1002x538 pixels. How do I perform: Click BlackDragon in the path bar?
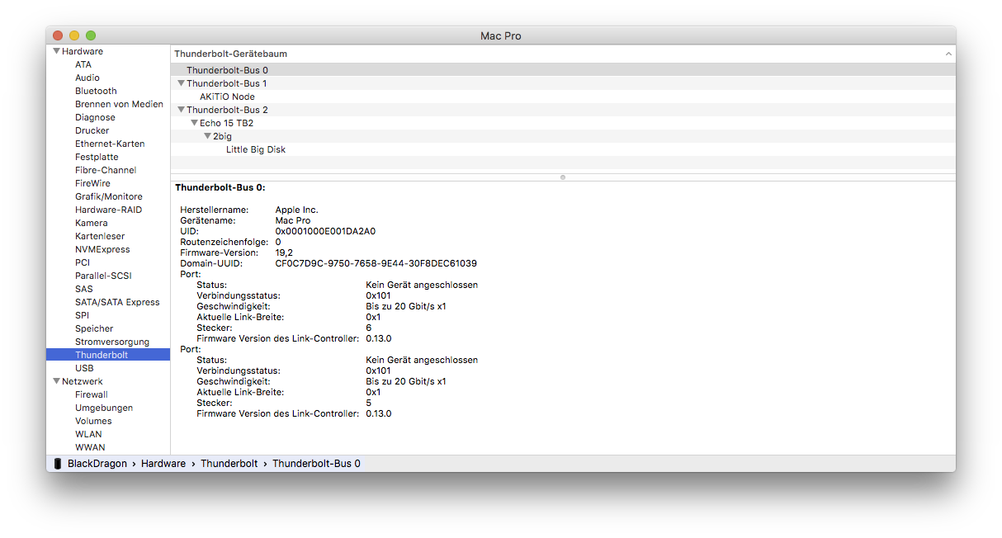tap(97, 464)
